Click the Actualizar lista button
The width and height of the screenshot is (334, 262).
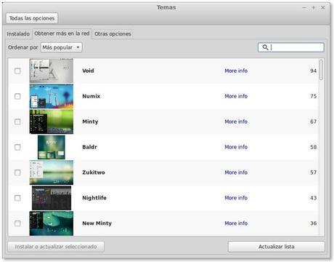point(277,247)
